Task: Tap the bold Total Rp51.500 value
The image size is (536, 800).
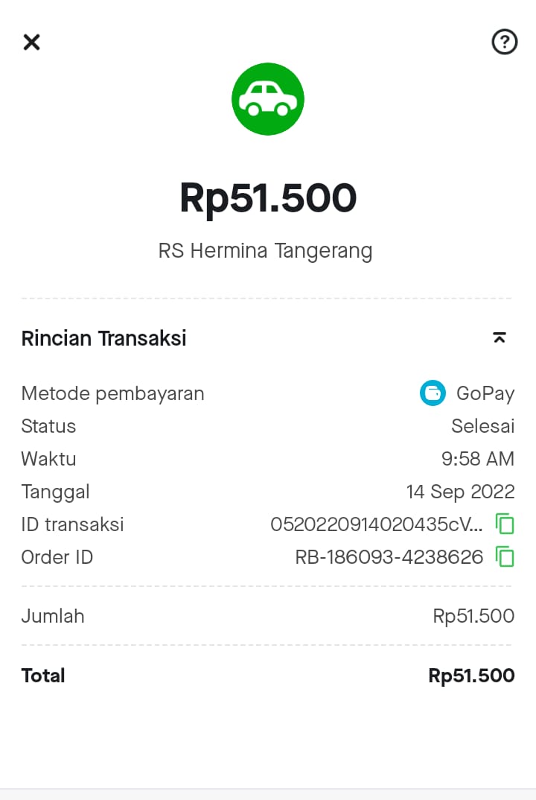Action: (471, 676)
